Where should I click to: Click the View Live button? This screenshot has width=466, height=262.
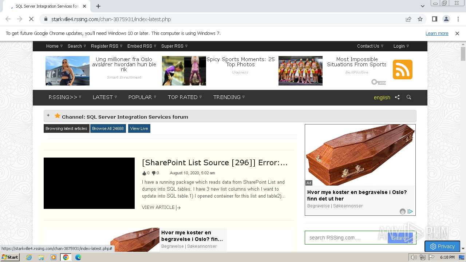pyautogui.click(x=139, y=128)
